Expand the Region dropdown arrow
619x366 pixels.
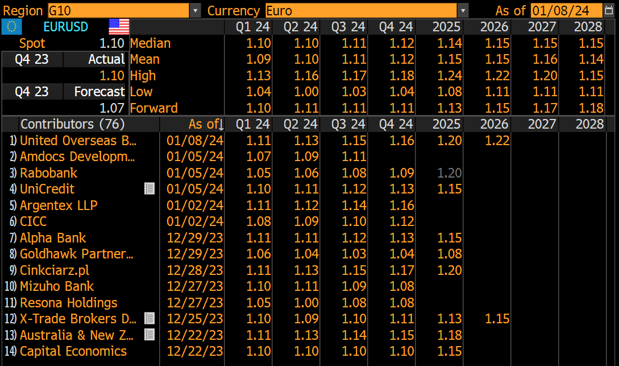(195, 11)
